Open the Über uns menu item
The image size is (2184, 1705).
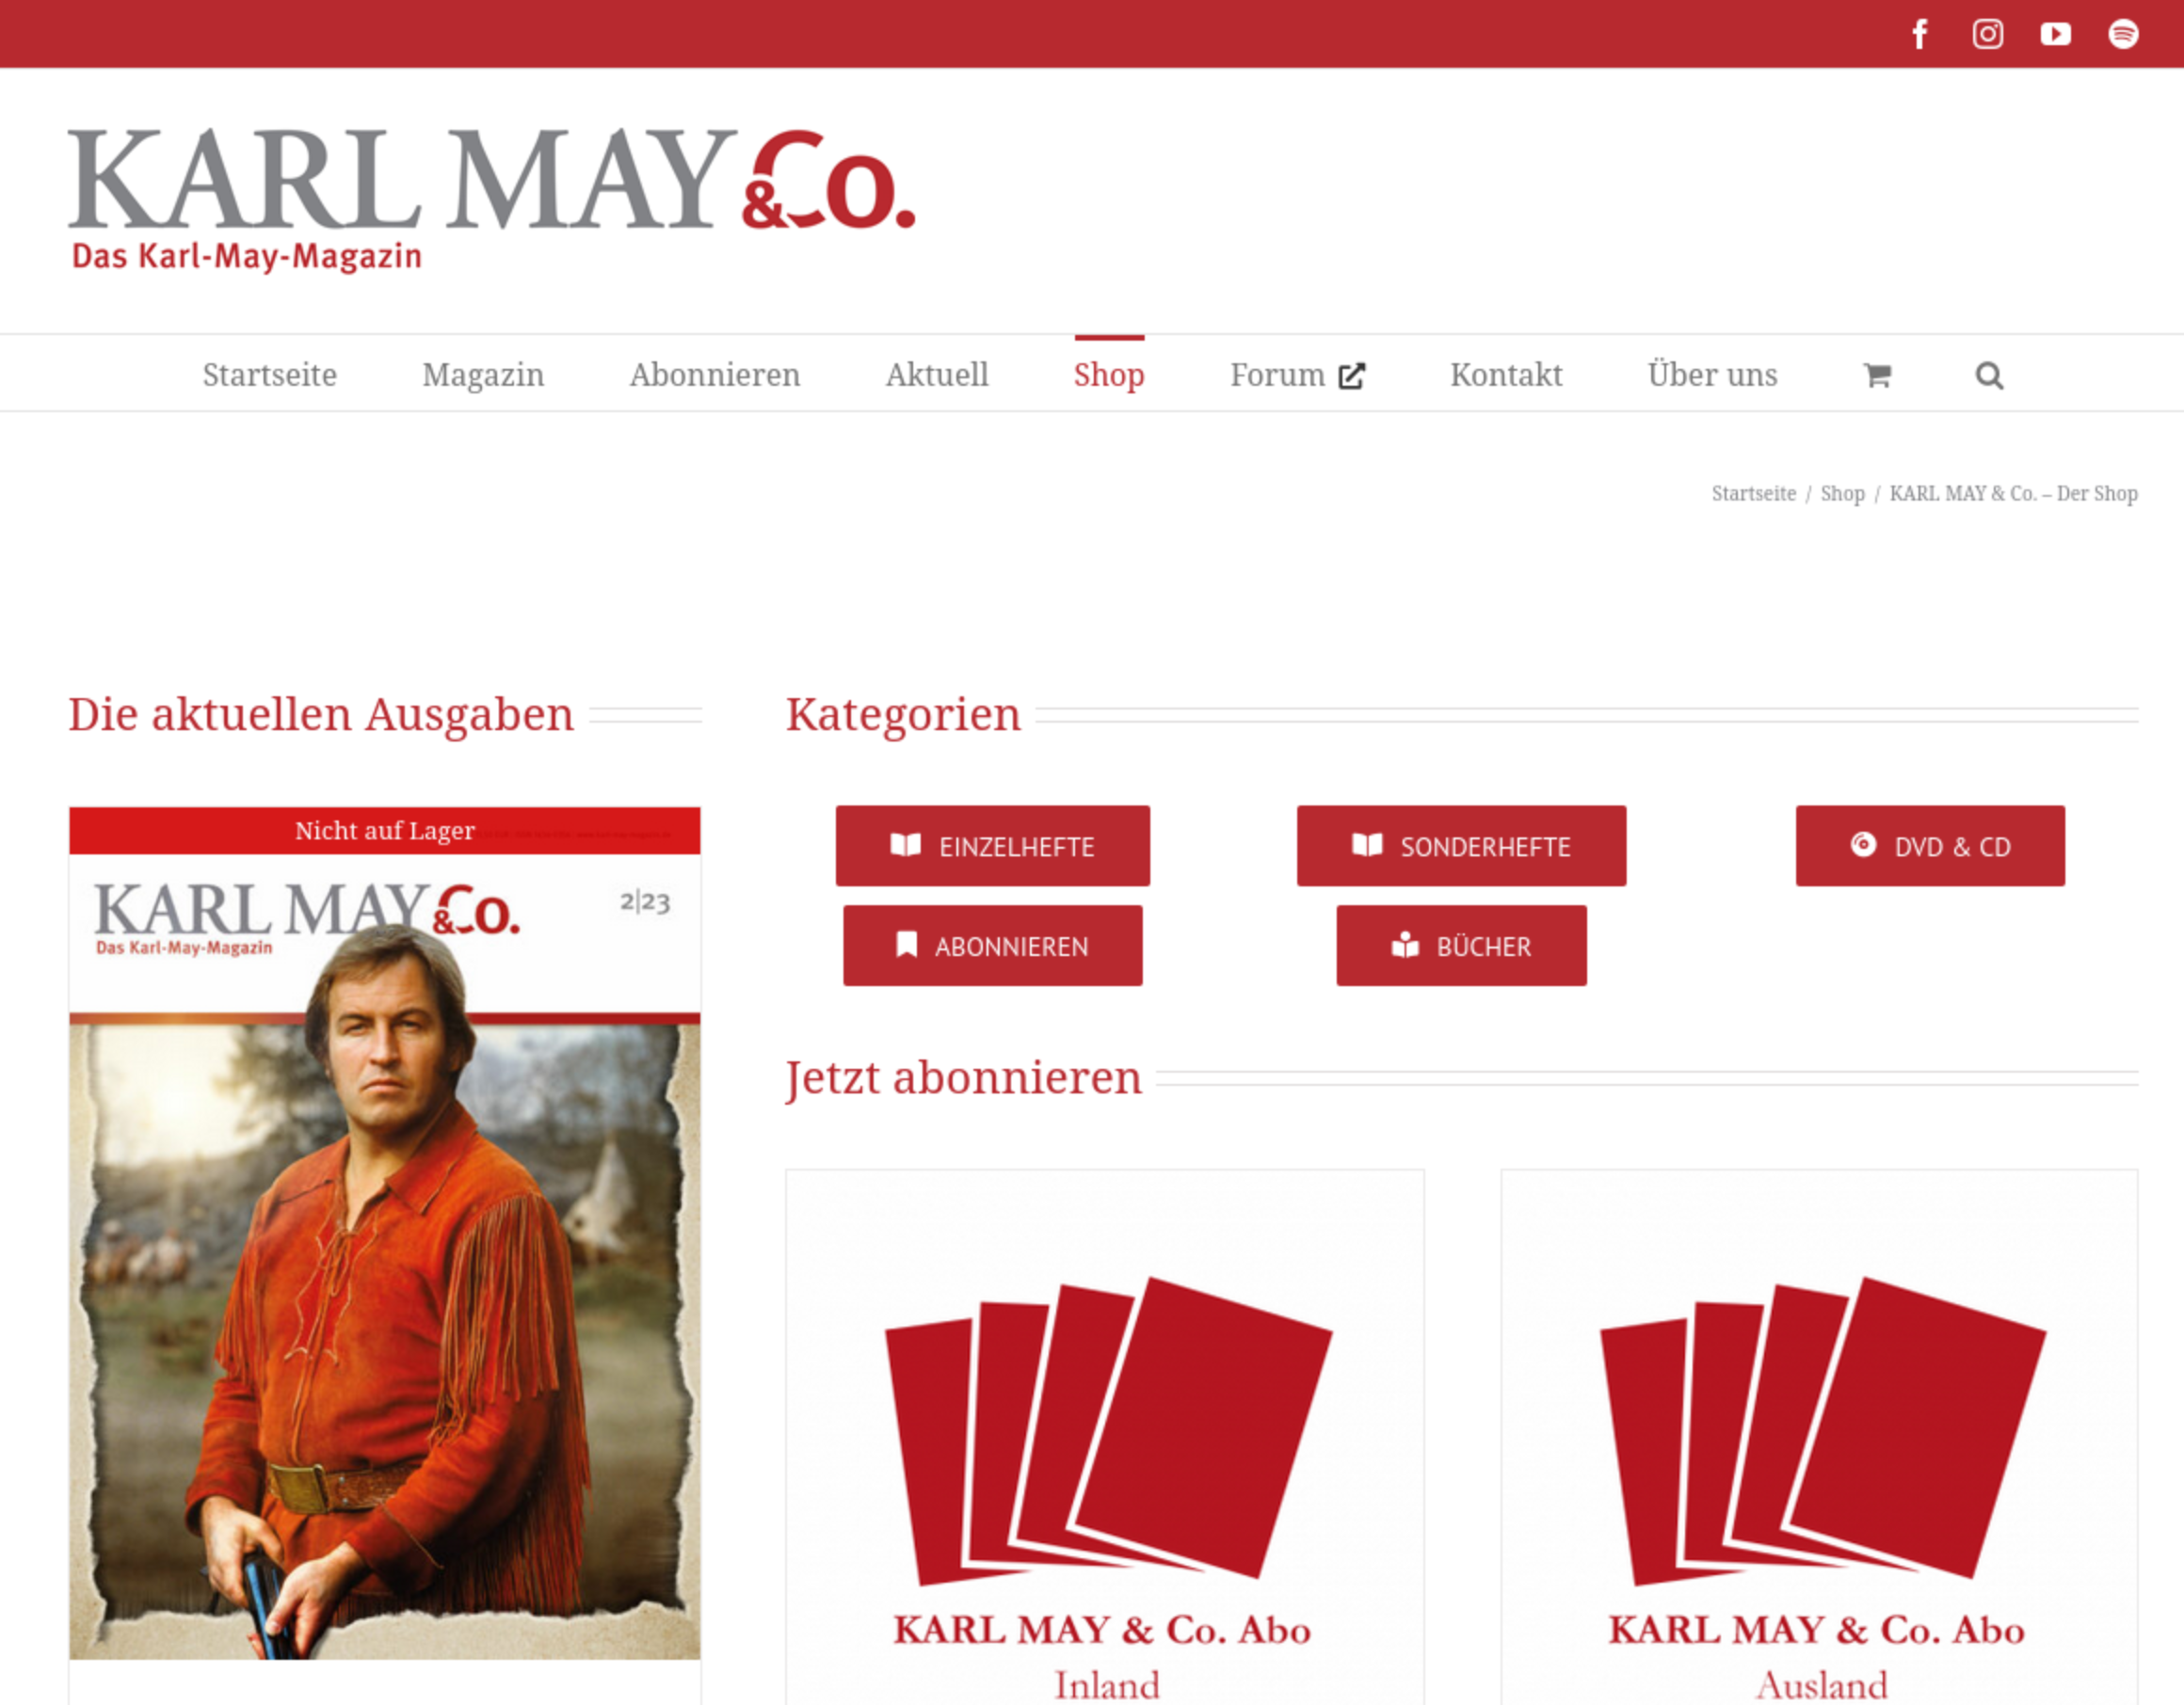pyautogui.click(x=1712, y=374)
